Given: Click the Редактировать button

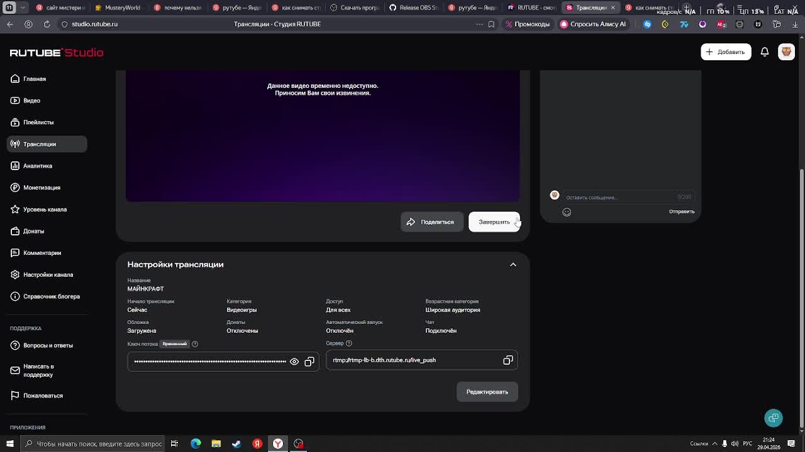Looking at the screenshot, I should pos(487,392).
